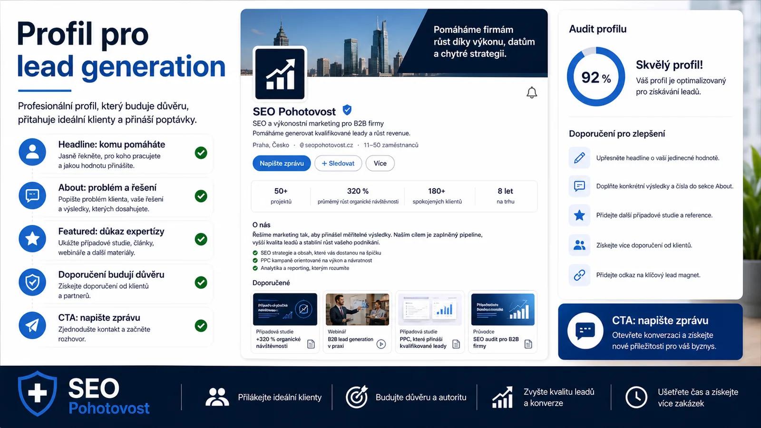Click the people icon for Získejte více doporučení

pos(579,245)
